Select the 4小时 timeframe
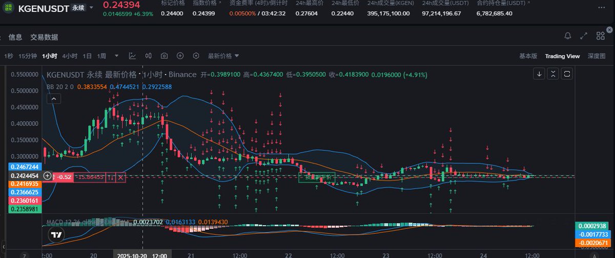The image size is (615, 258). pyautogui.click(x=70, y=56)
